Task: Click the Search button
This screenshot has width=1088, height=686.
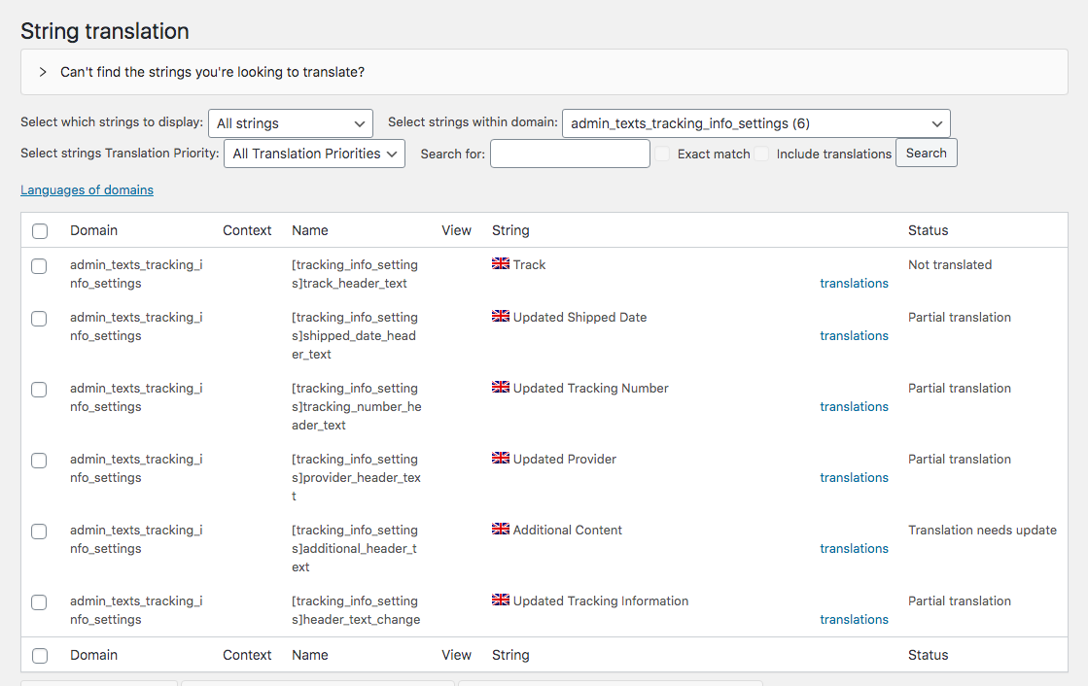Action: [x=926, y=153]
